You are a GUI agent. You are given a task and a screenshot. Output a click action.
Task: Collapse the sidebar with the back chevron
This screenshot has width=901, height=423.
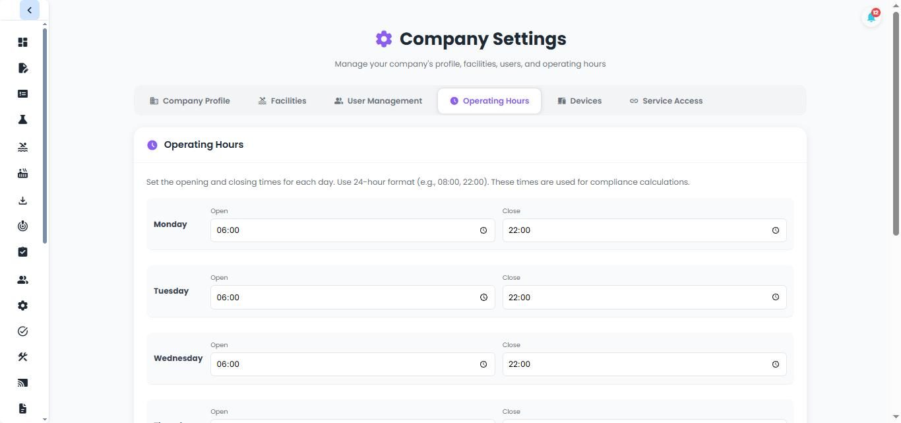pos(29,10)
